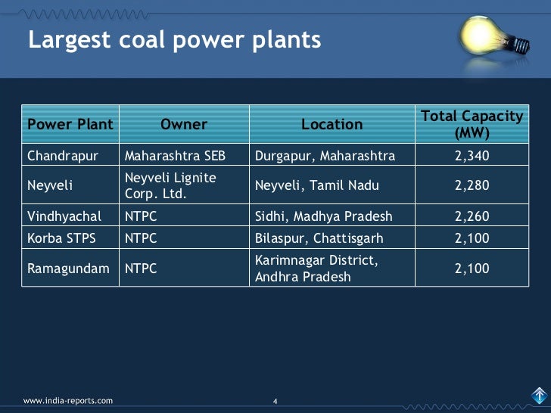Select the 'Ramagundam' cell

[70, 268]
